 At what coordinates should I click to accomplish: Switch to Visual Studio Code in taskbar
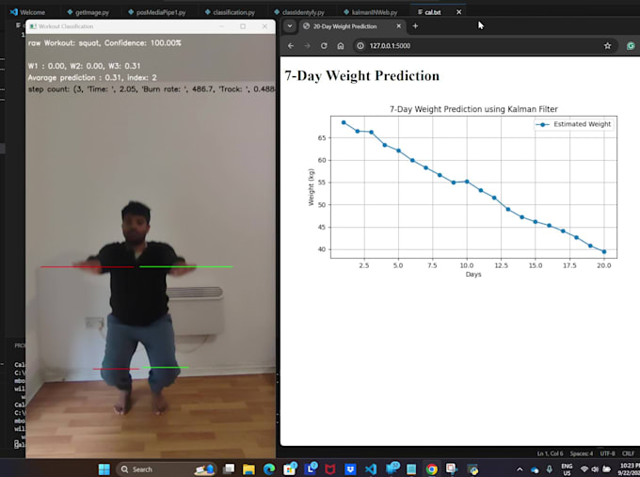tap(371, 469)
